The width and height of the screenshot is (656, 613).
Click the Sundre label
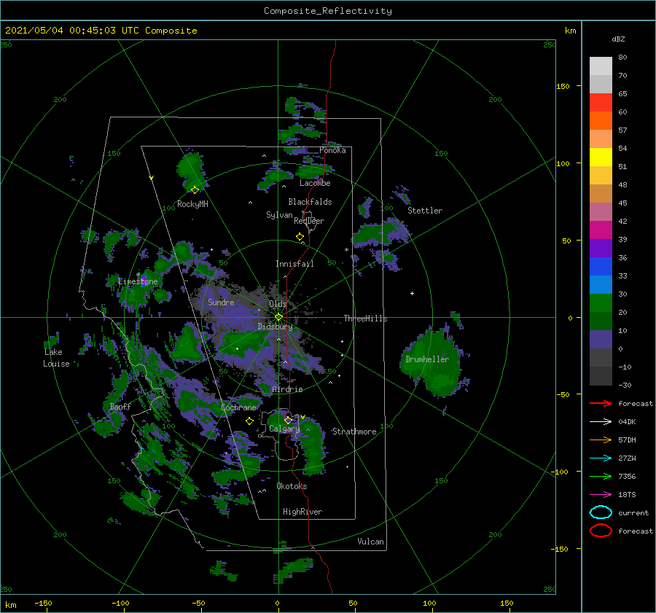click(x=221, y=302)
